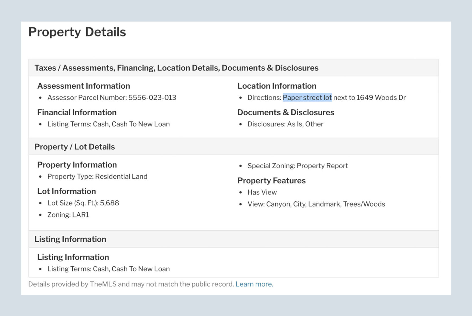
Task: Select Disclosures: As Is, Other line
Action: (285, 124)
